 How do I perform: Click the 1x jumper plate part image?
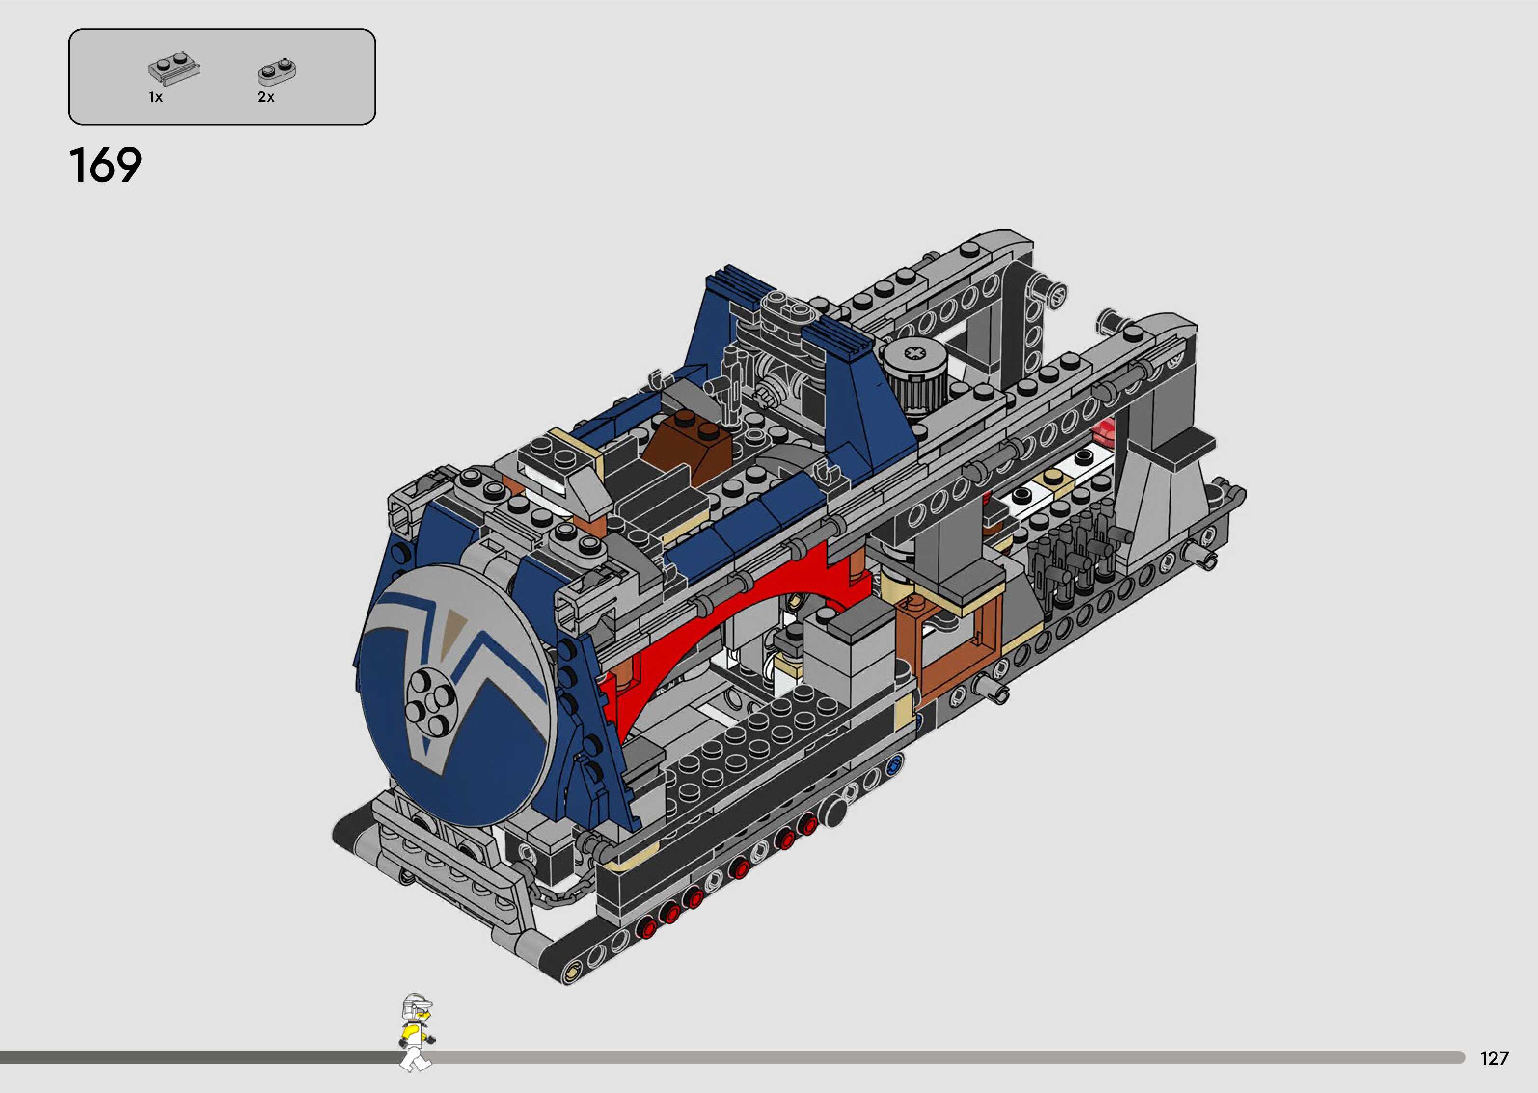pyautogui.click(x=174, y=69)
